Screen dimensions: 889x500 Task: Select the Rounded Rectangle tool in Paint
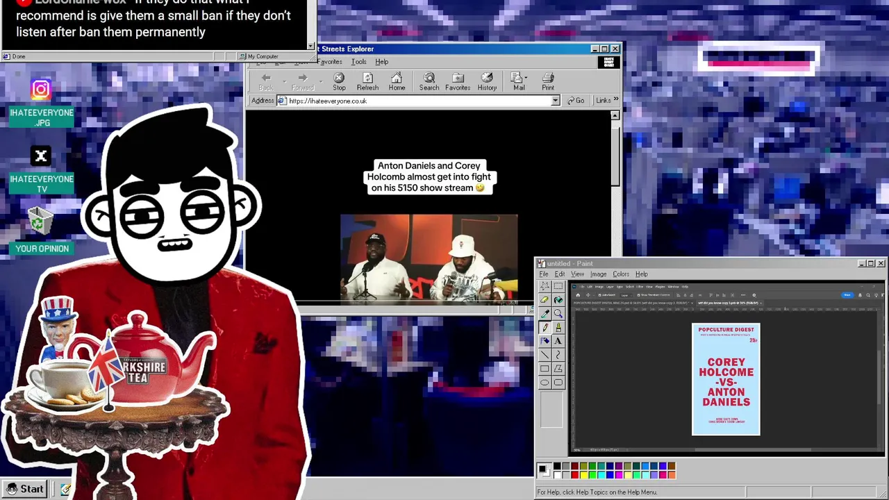coord(558,383)
